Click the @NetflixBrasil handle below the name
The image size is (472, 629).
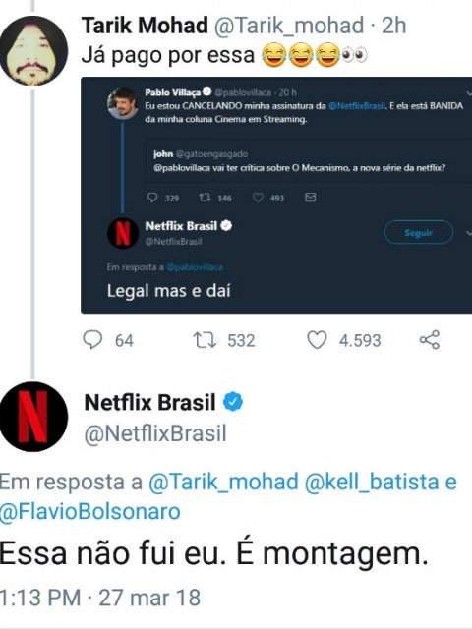(155, 433)
